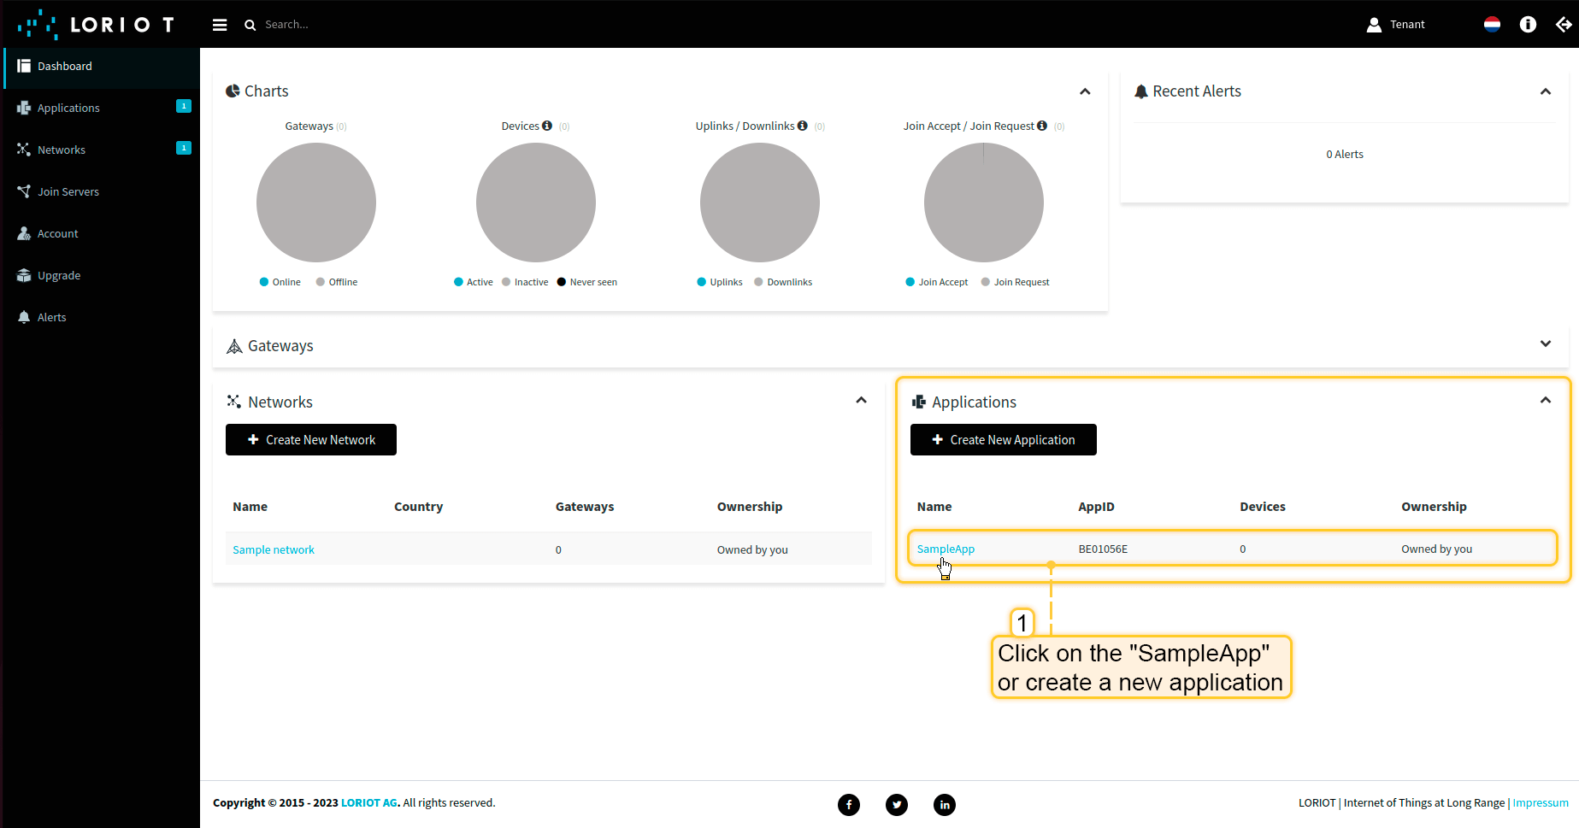Click Create New Application button
Image resolution: width=1579 pixels, height=828 pixels.
1003,439
